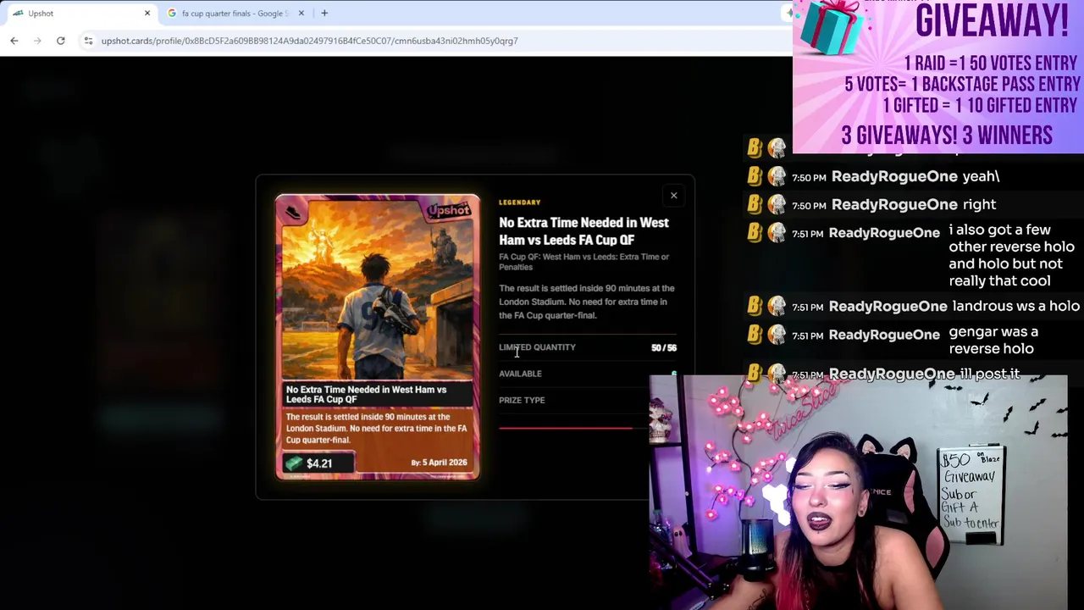1084x610 pixels.
Task: Click the LIMITED QUANTITY label
Action: (537, 347)
